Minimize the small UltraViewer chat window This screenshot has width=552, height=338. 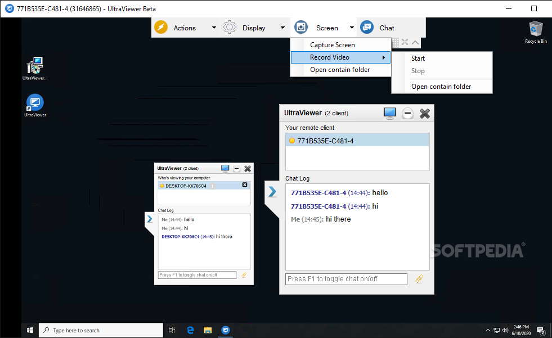tap(236, 169)
